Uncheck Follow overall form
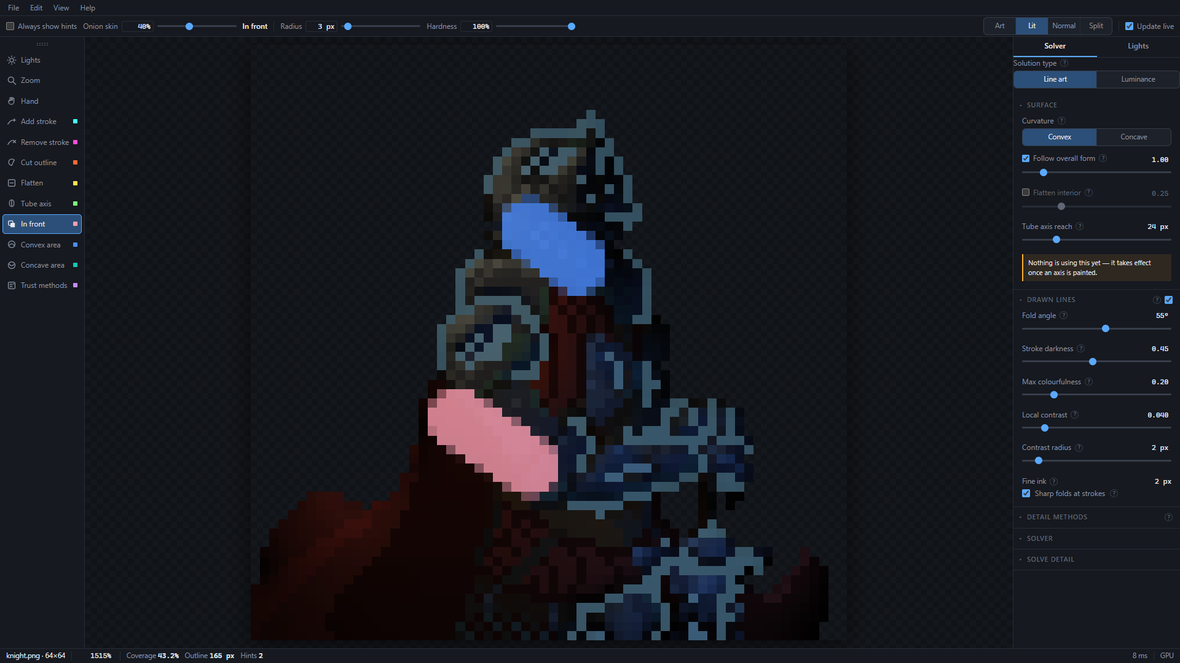The width and height of the screenshot is (1180, 663). point(1026,158)
